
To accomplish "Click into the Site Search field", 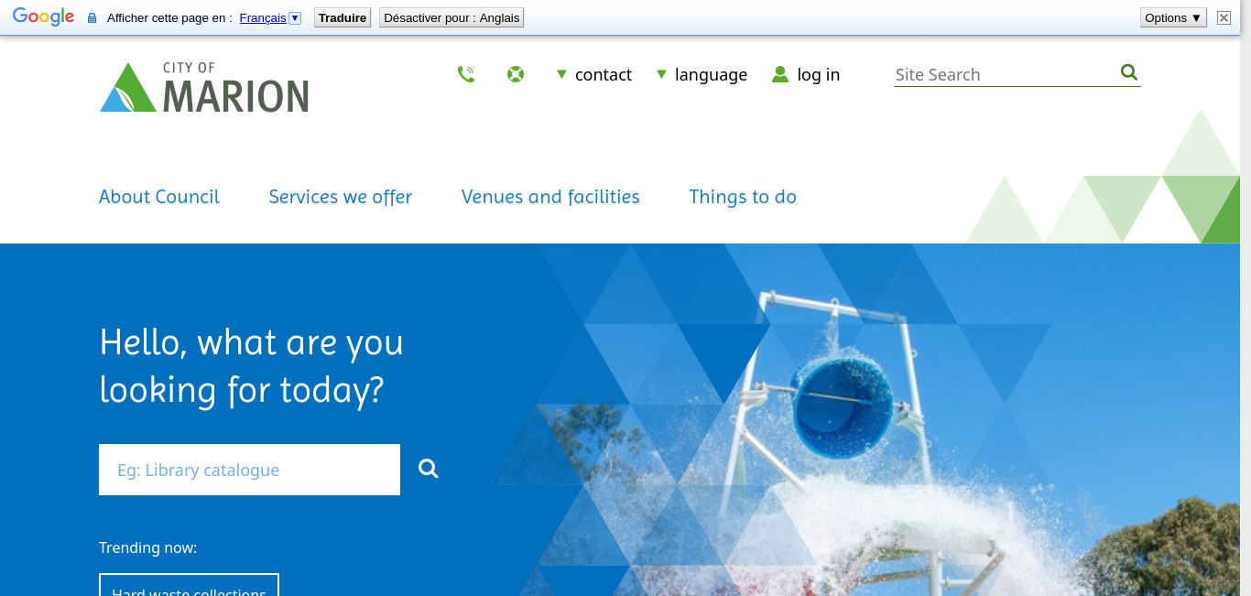I will pos(1005,74).
